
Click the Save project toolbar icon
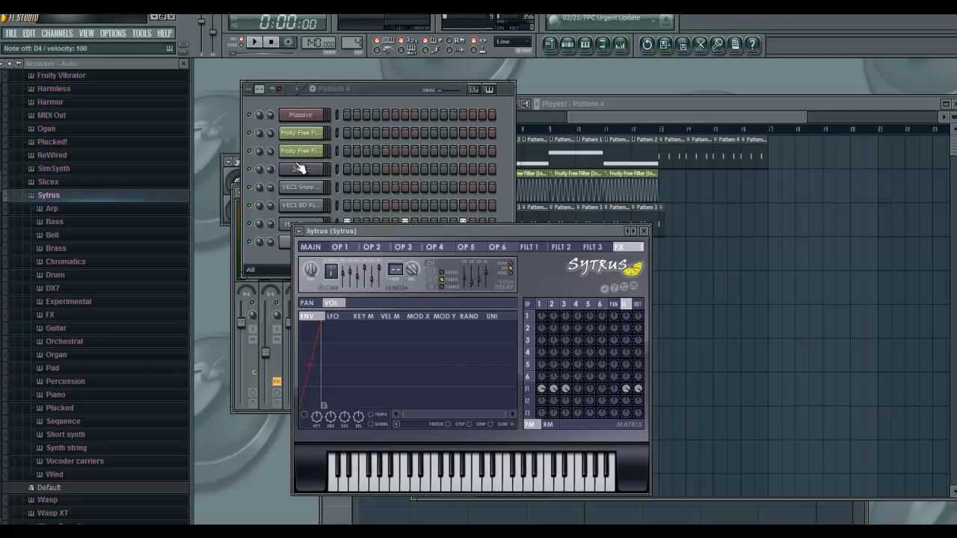(665, 45)
